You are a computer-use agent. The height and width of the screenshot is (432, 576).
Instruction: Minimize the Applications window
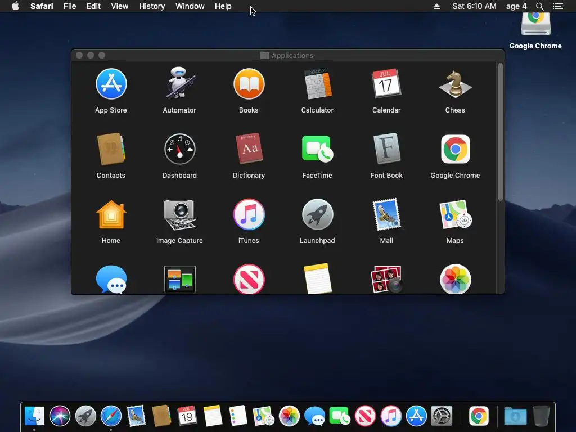pos(91,55)
